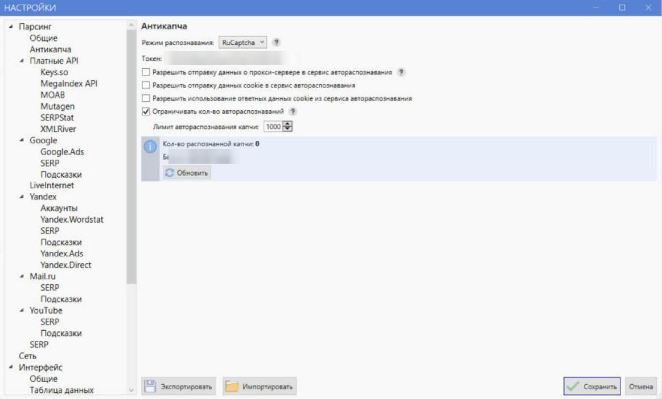The height and width of the screenshot is (399, 662).
Task: Collapse the Mail.ru tree node
Action: pyautogui.click(x=22, y=276)
